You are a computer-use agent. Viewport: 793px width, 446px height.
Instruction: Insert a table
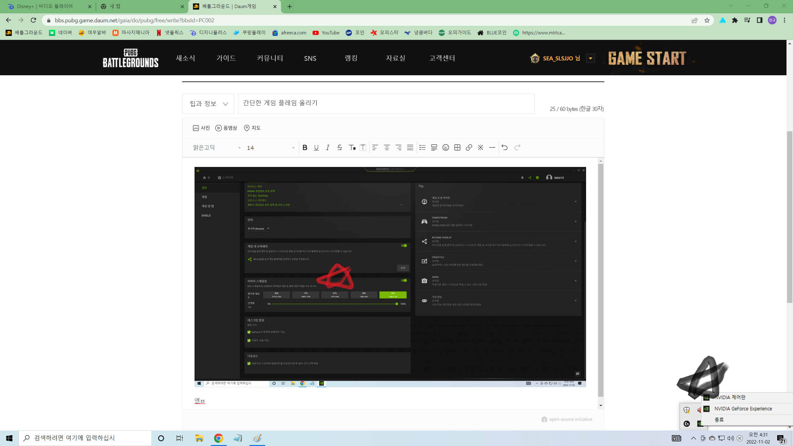[x=457, y=147]
